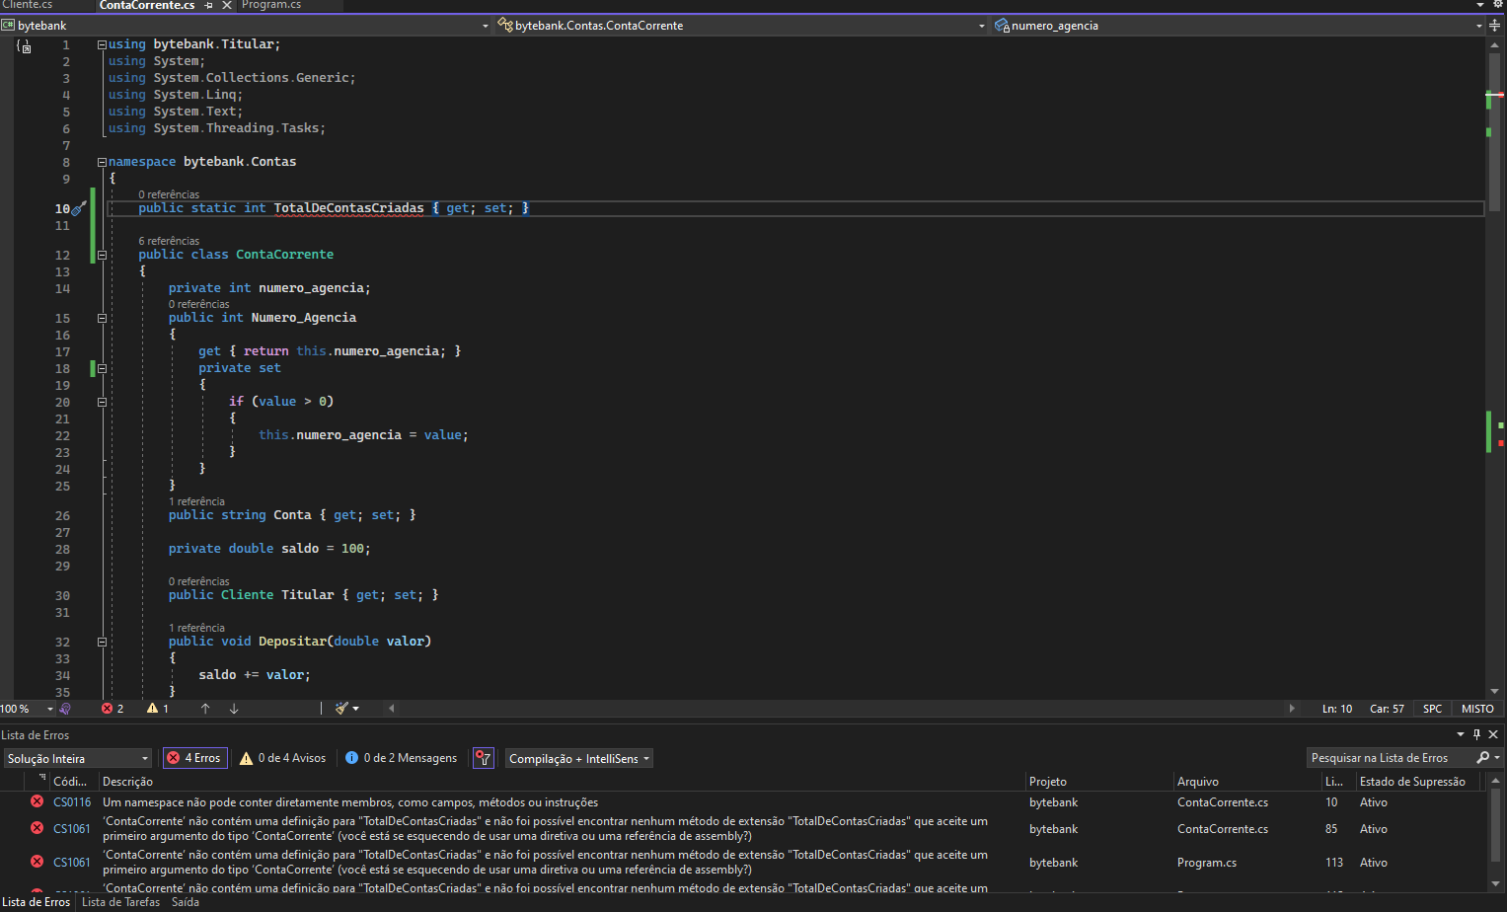This screenshot has width=1507, height=912.
Task: Click Pesquisar na Lista de Erros field
Action: pos(1390,758)
